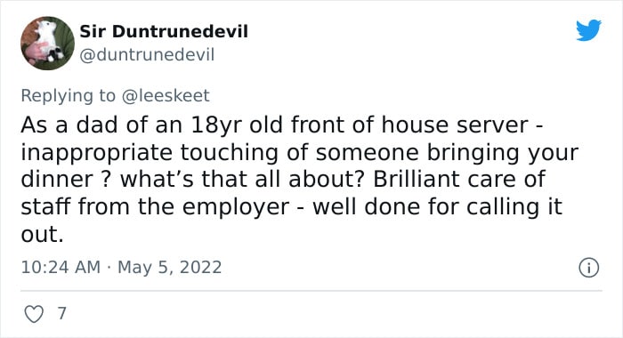623x338 pixels.
Task: Click the phrase 'Brilliant care of' in tweet
Action: click(459, 179)
